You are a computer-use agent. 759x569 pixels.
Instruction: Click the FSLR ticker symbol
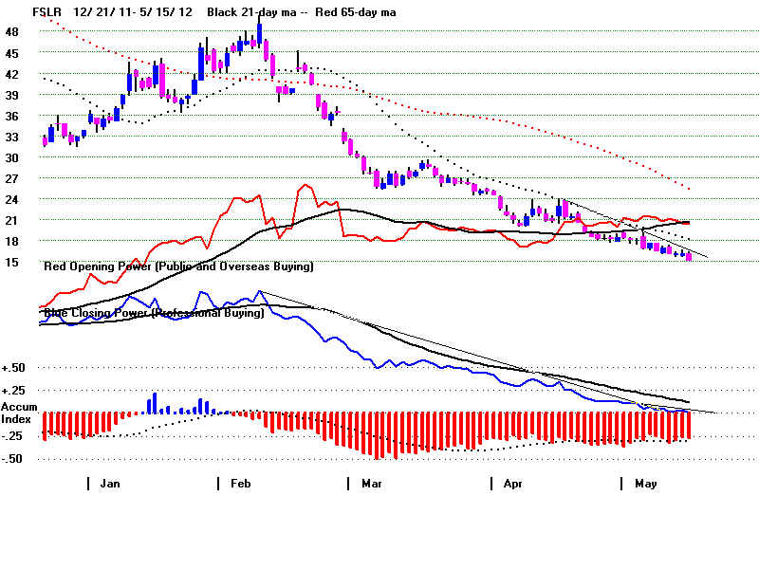pos(47,11)
